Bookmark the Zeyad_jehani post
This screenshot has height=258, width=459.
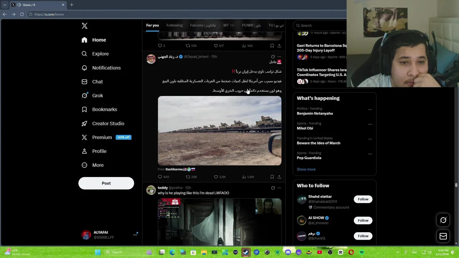272,177
